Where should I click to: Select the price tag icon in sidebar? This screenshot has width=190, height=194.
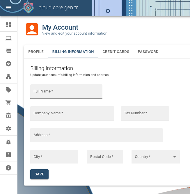(x=8, y=90)
